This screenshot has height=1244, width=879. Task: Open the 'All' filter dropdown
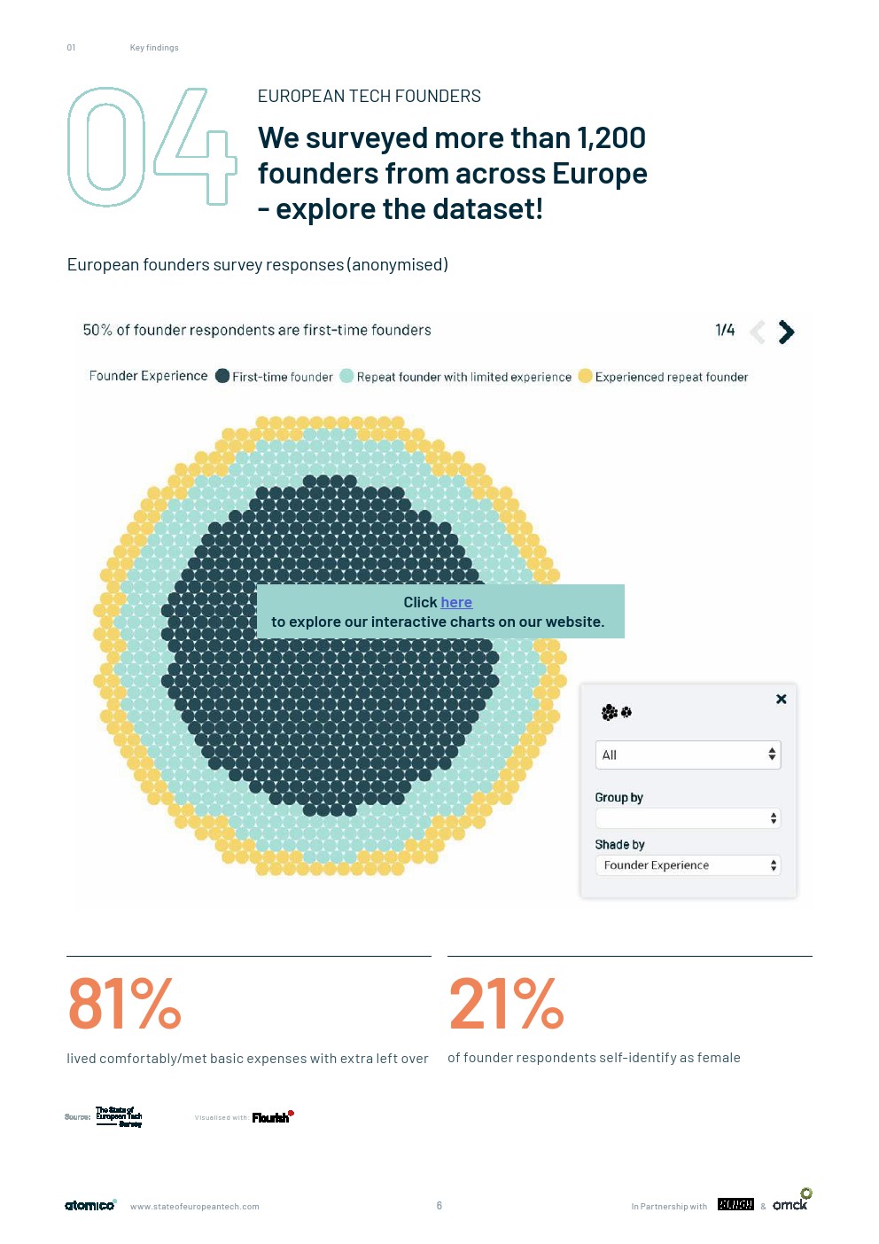[x=688, y=755]
